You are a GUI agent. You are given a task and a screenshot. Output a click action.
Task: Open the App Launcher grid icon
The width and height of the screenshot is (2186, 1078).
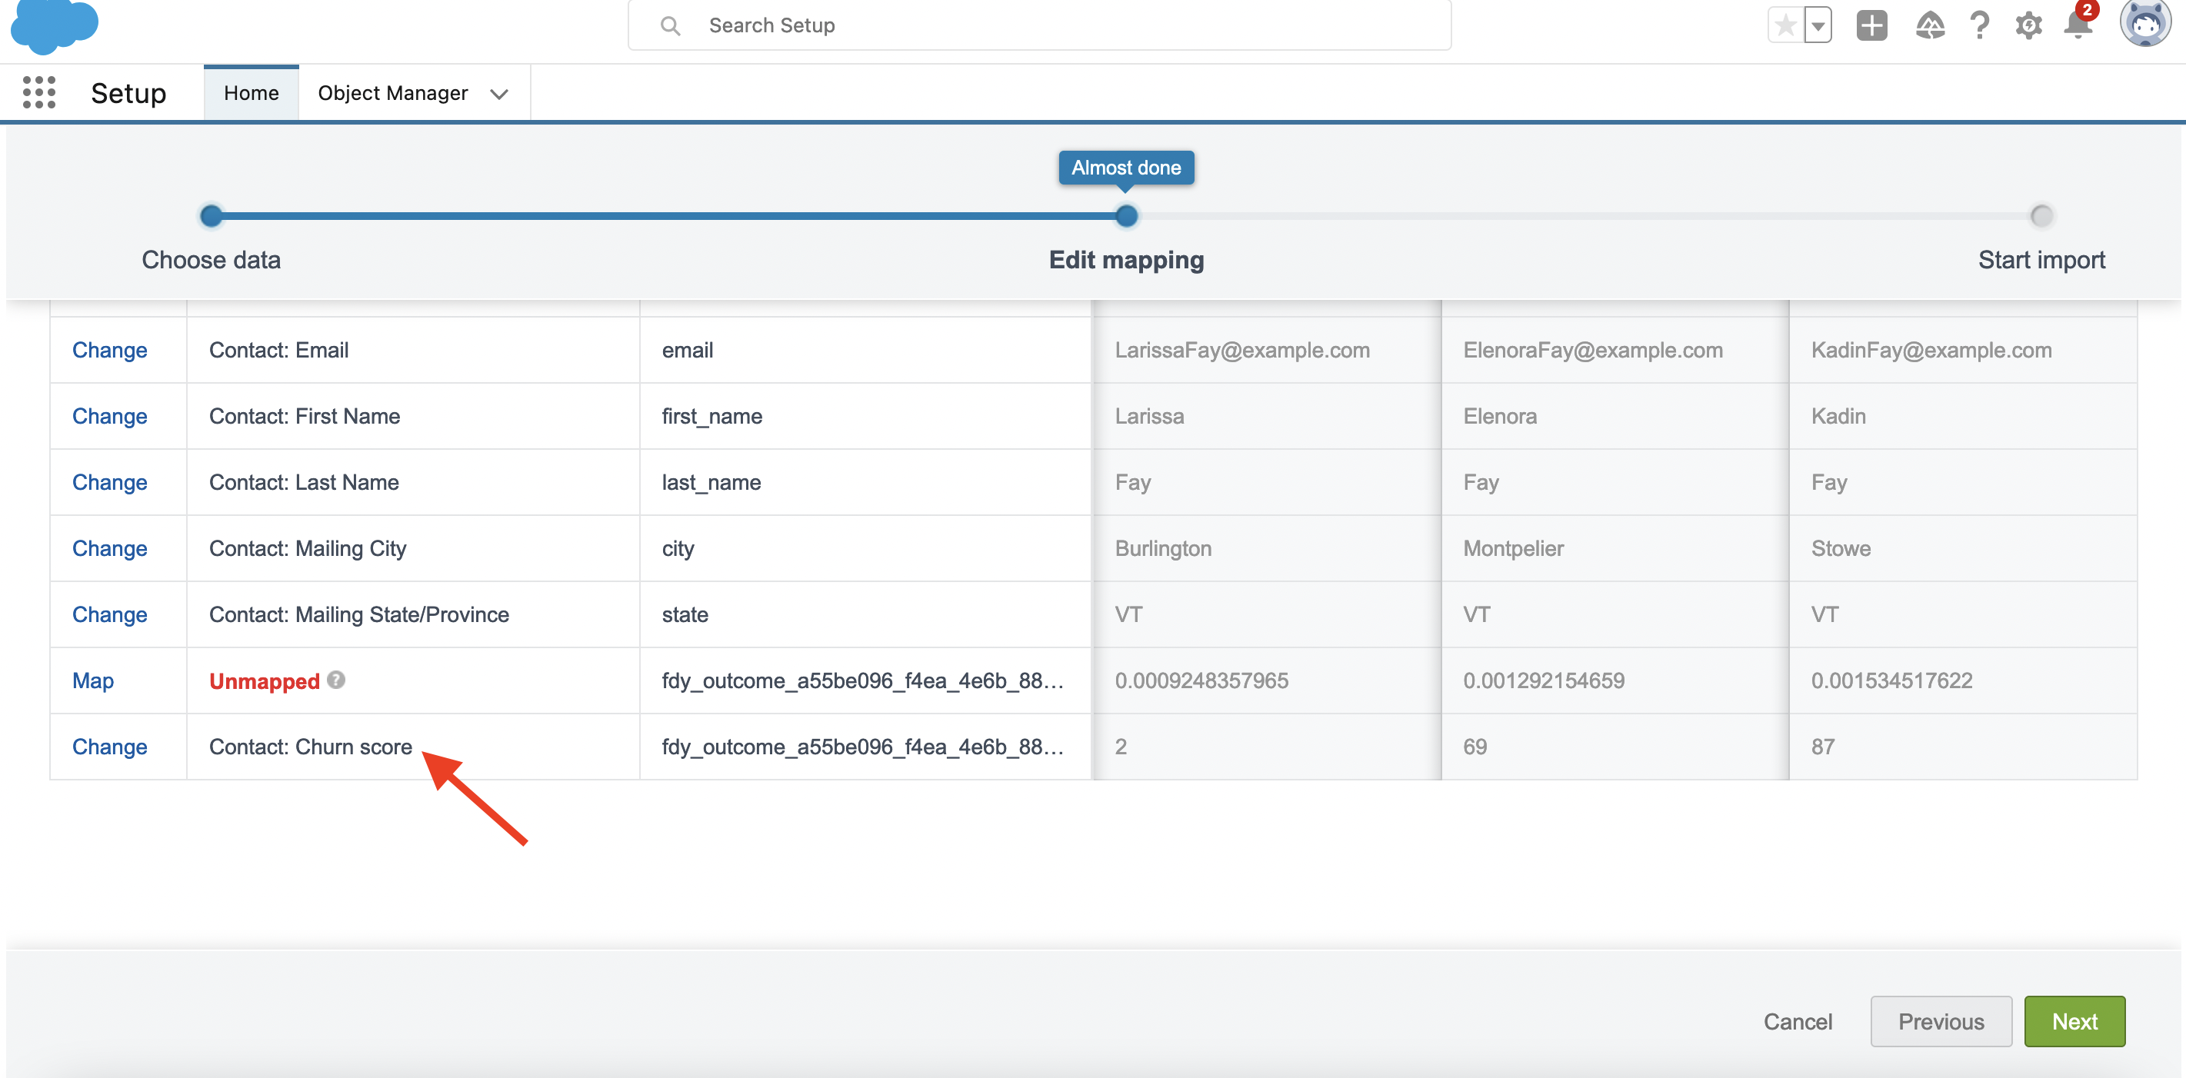[x=39, y=92]
